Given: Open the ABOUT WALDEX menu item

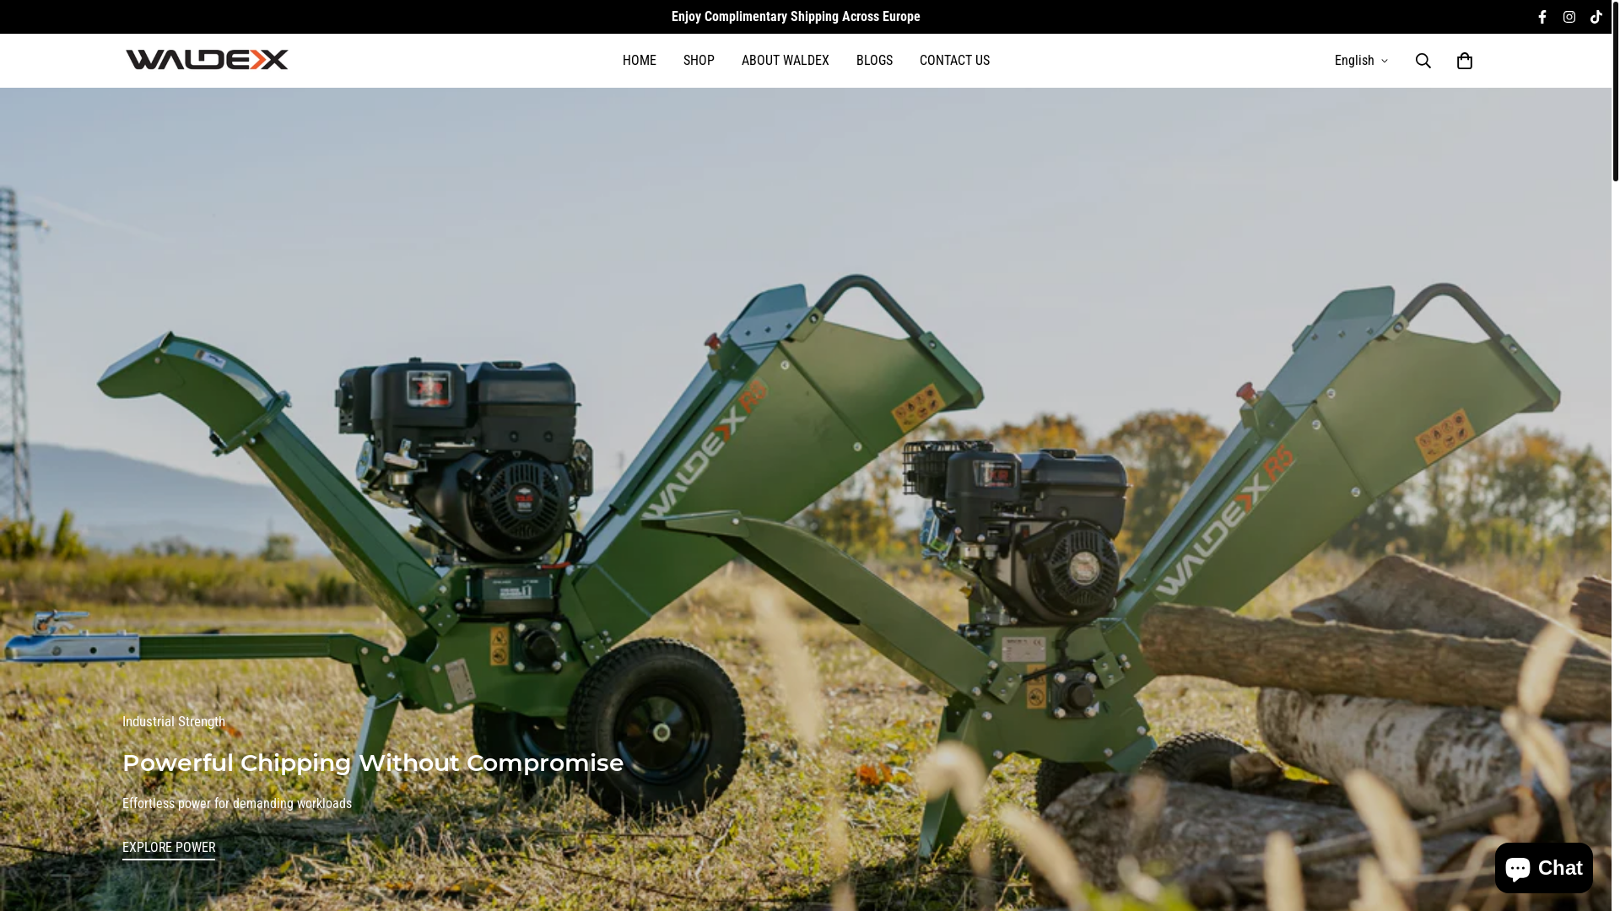Looking at the screenshot, I should pyautogui.click(x=786, y=61).
